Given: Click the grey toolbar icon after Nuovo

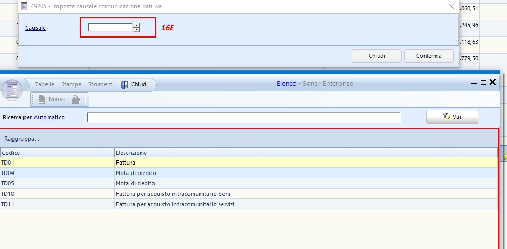Looking at the screenshot, I should point(76,99).
